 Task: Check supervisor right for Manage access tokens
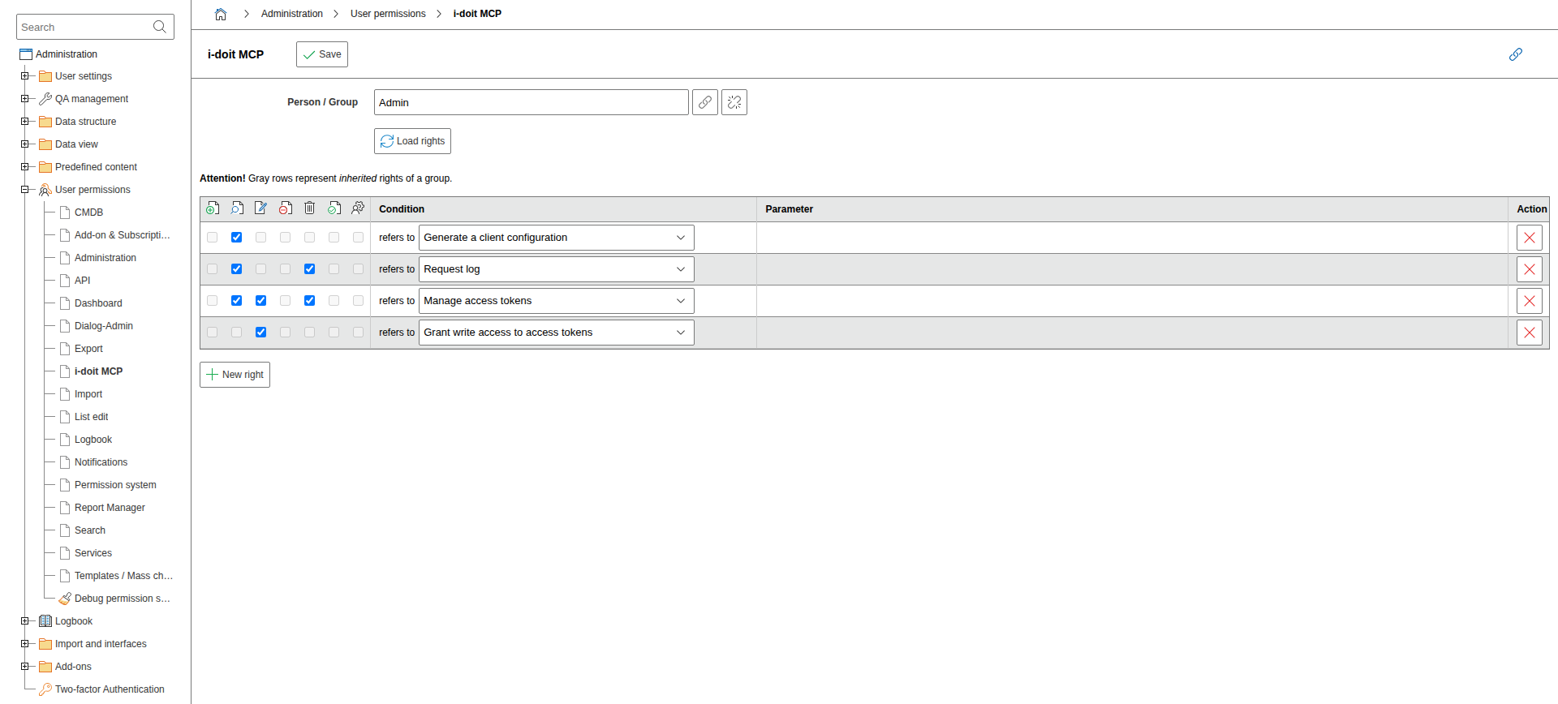pos(359,301)
